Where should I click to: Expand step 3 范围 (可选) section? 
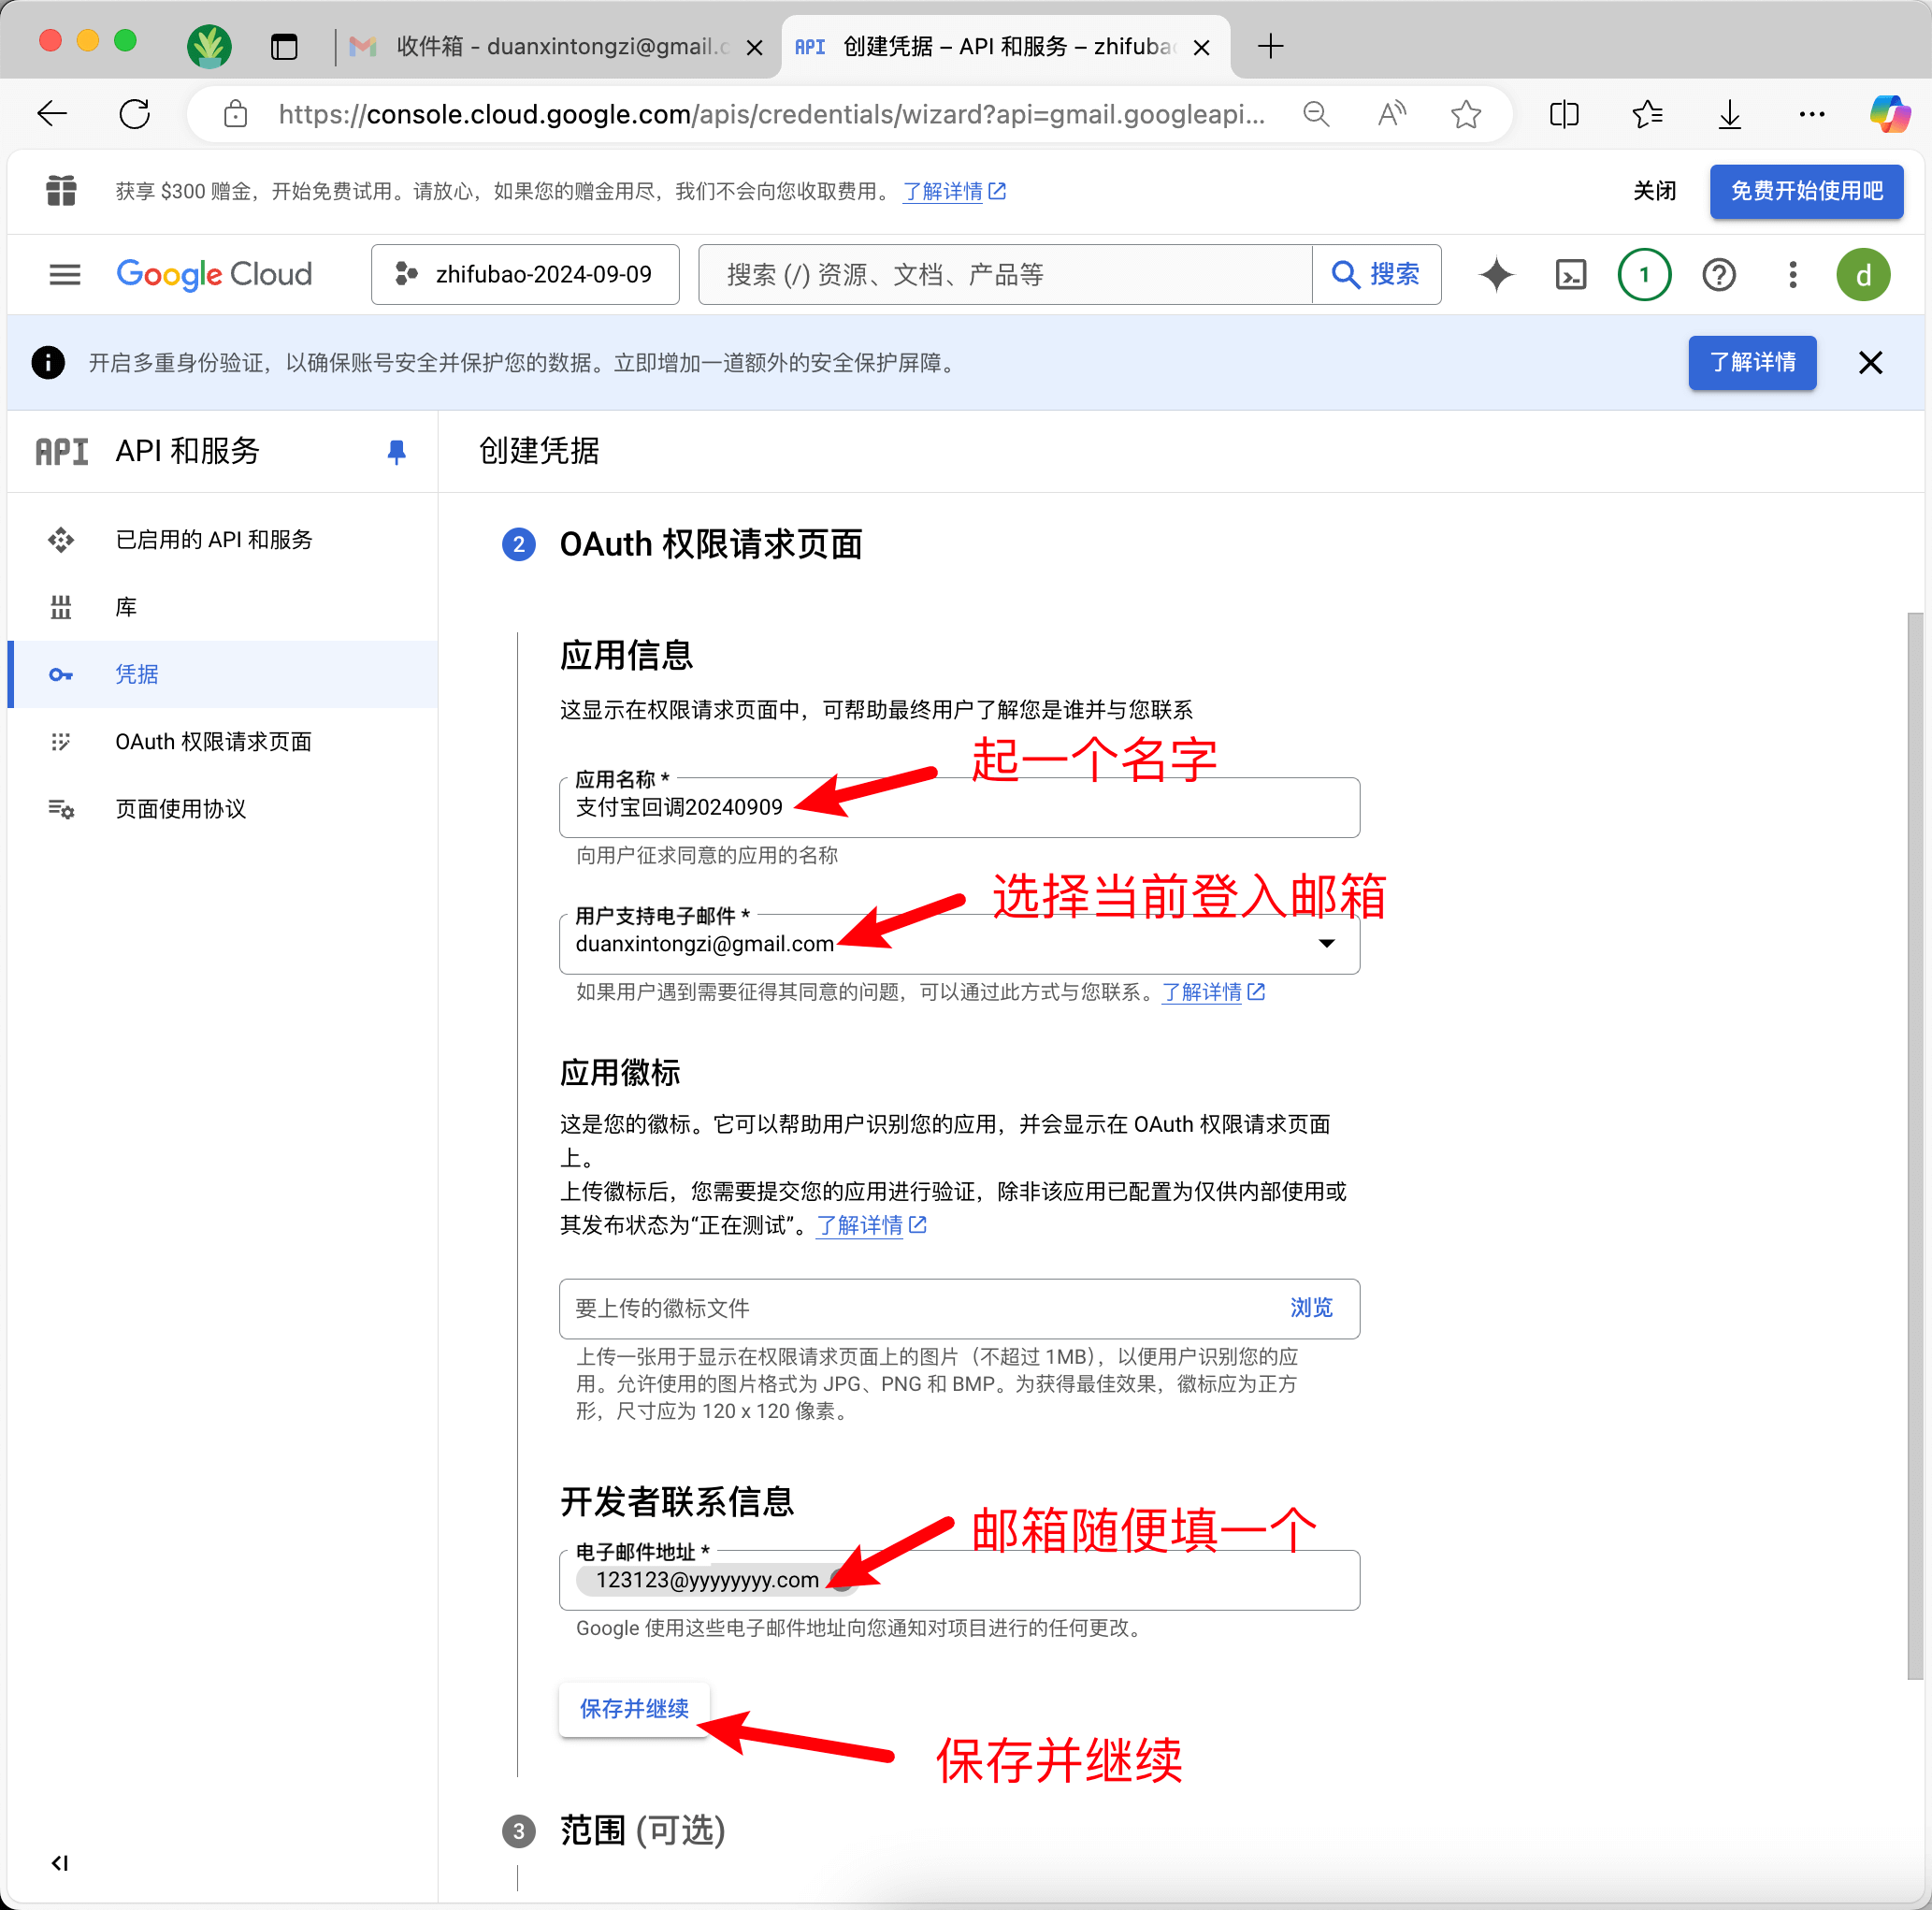[642, 1830]
